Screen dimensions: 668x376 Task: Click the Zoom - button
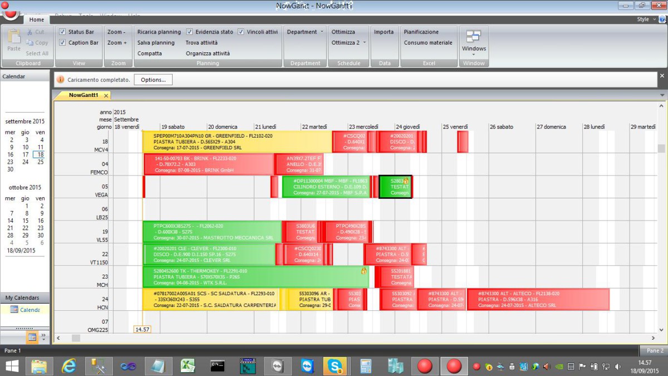(116, 32)
